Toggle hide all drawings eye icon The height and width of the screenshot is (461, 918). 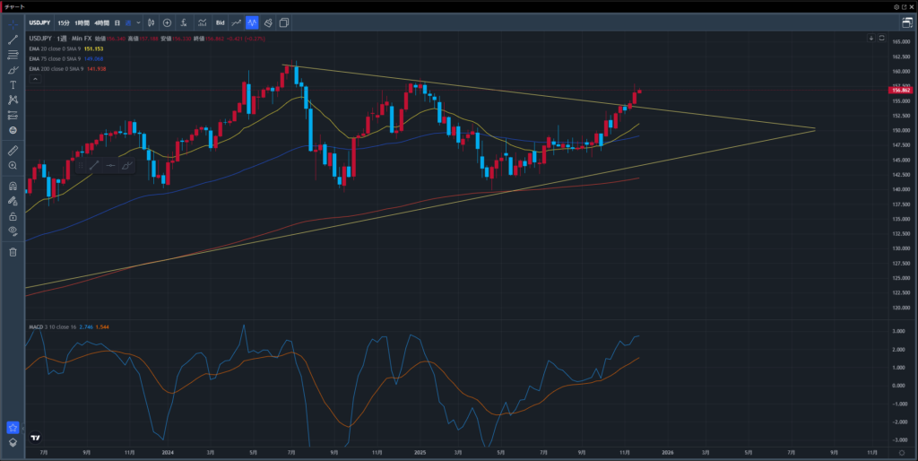pos(13,230)
